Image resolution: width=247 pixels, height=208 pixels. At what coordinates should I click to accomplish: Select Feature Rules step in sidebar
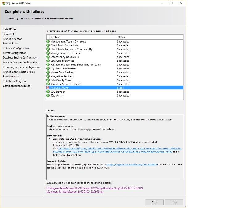click(x=10, y=44)
